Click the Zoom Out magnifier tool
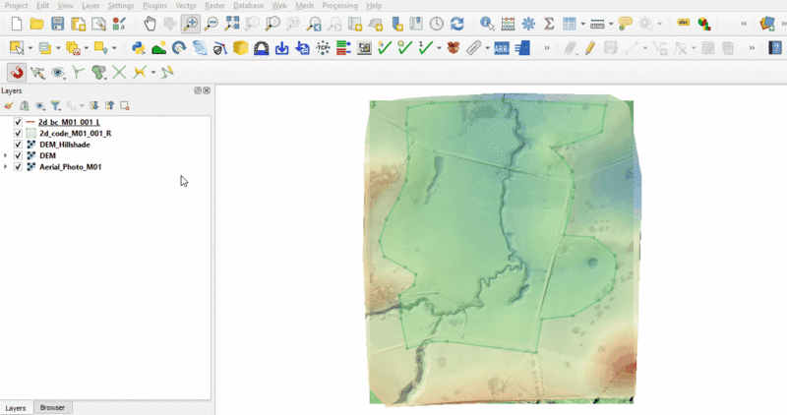The height and width of the screenshot is (415, 787). pyautogui.click(x=211, y=24)
